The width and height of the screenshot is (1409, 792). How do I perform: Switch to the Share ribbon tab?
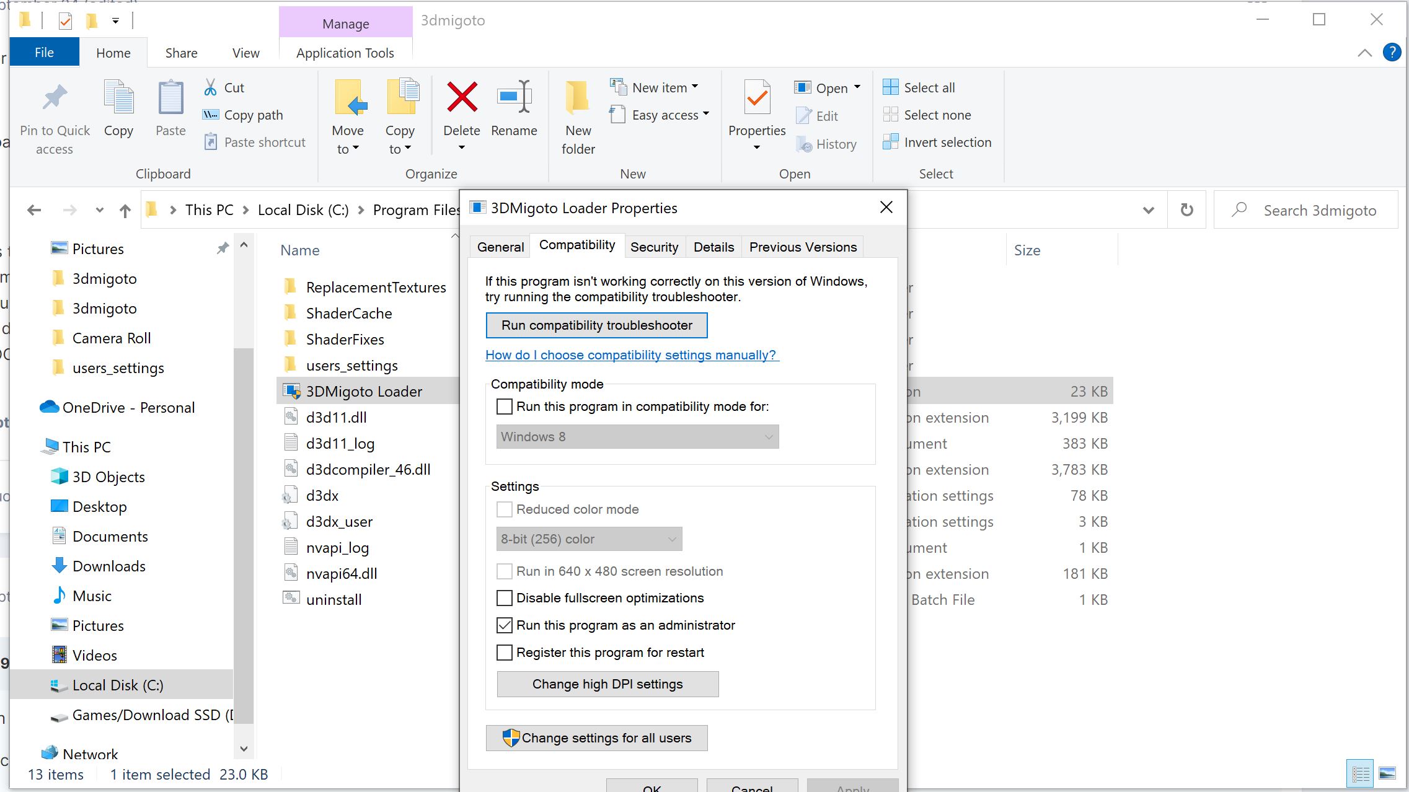click(181, 53)
